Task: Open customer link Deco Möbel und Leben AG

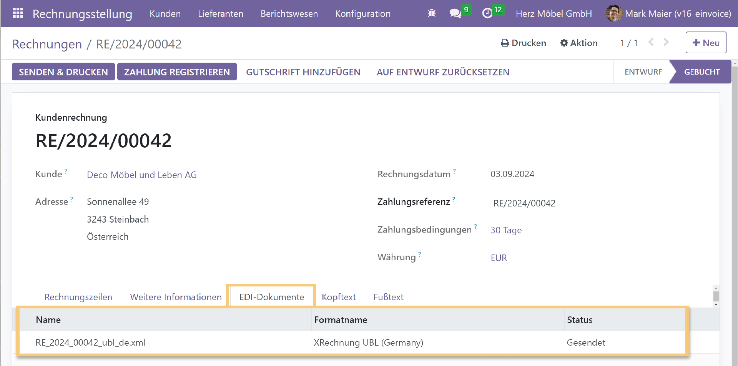Action: point(141,175)
